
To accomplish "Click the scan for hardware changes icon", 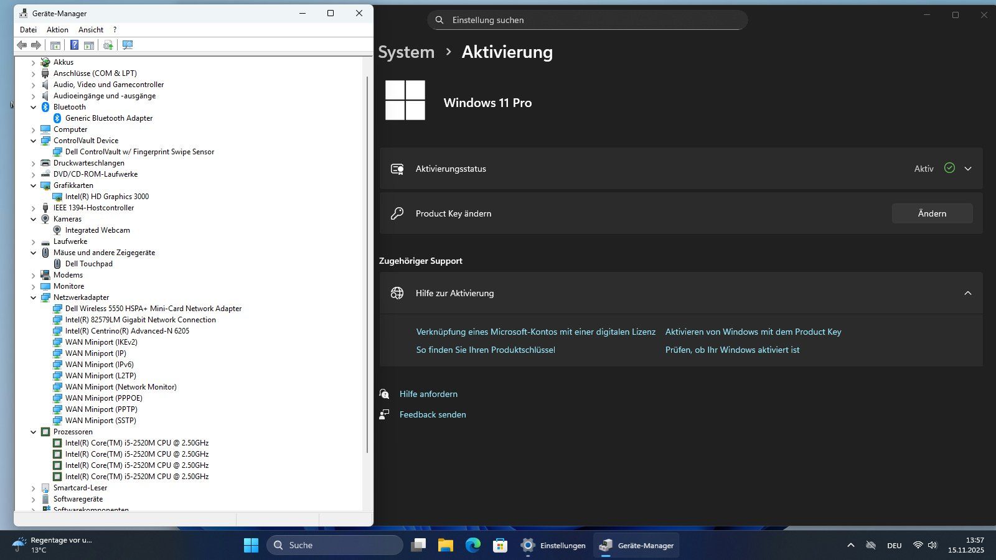I will pos(128,45).
